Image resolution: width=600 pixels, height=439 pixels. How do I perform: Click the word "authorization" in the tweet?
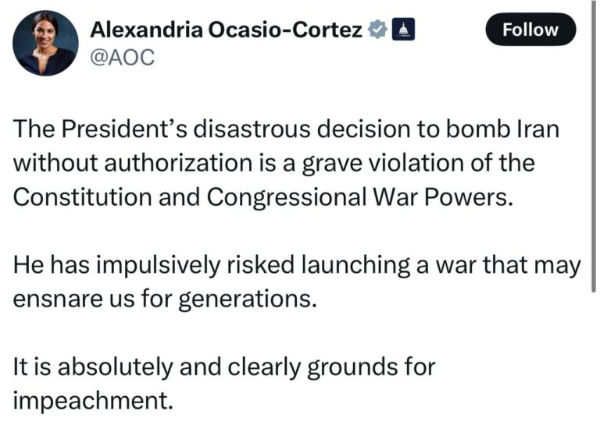(178, 163)
